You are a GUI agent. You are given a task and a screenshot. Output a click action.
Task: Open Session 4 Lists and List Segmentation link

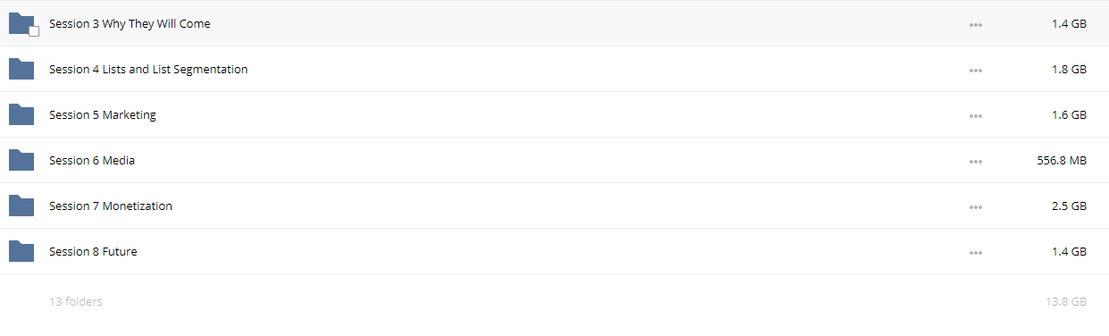148,70
